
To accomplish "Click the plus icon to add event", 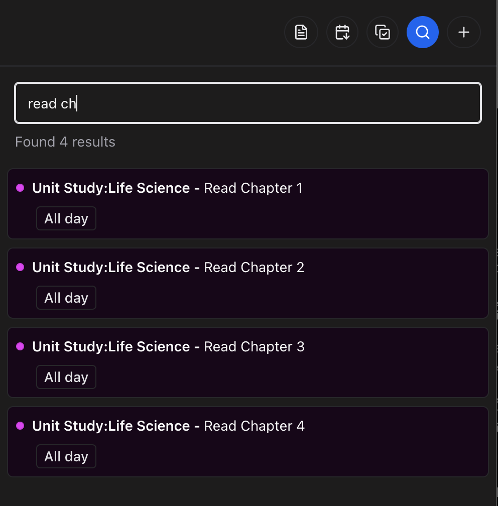I will (464, 33).
